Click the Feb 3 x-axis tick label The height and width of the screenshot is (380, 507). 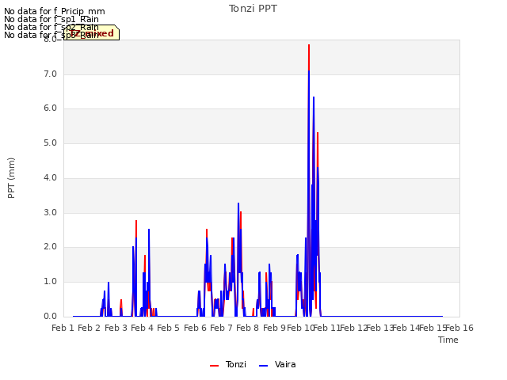tap(116, 328)
